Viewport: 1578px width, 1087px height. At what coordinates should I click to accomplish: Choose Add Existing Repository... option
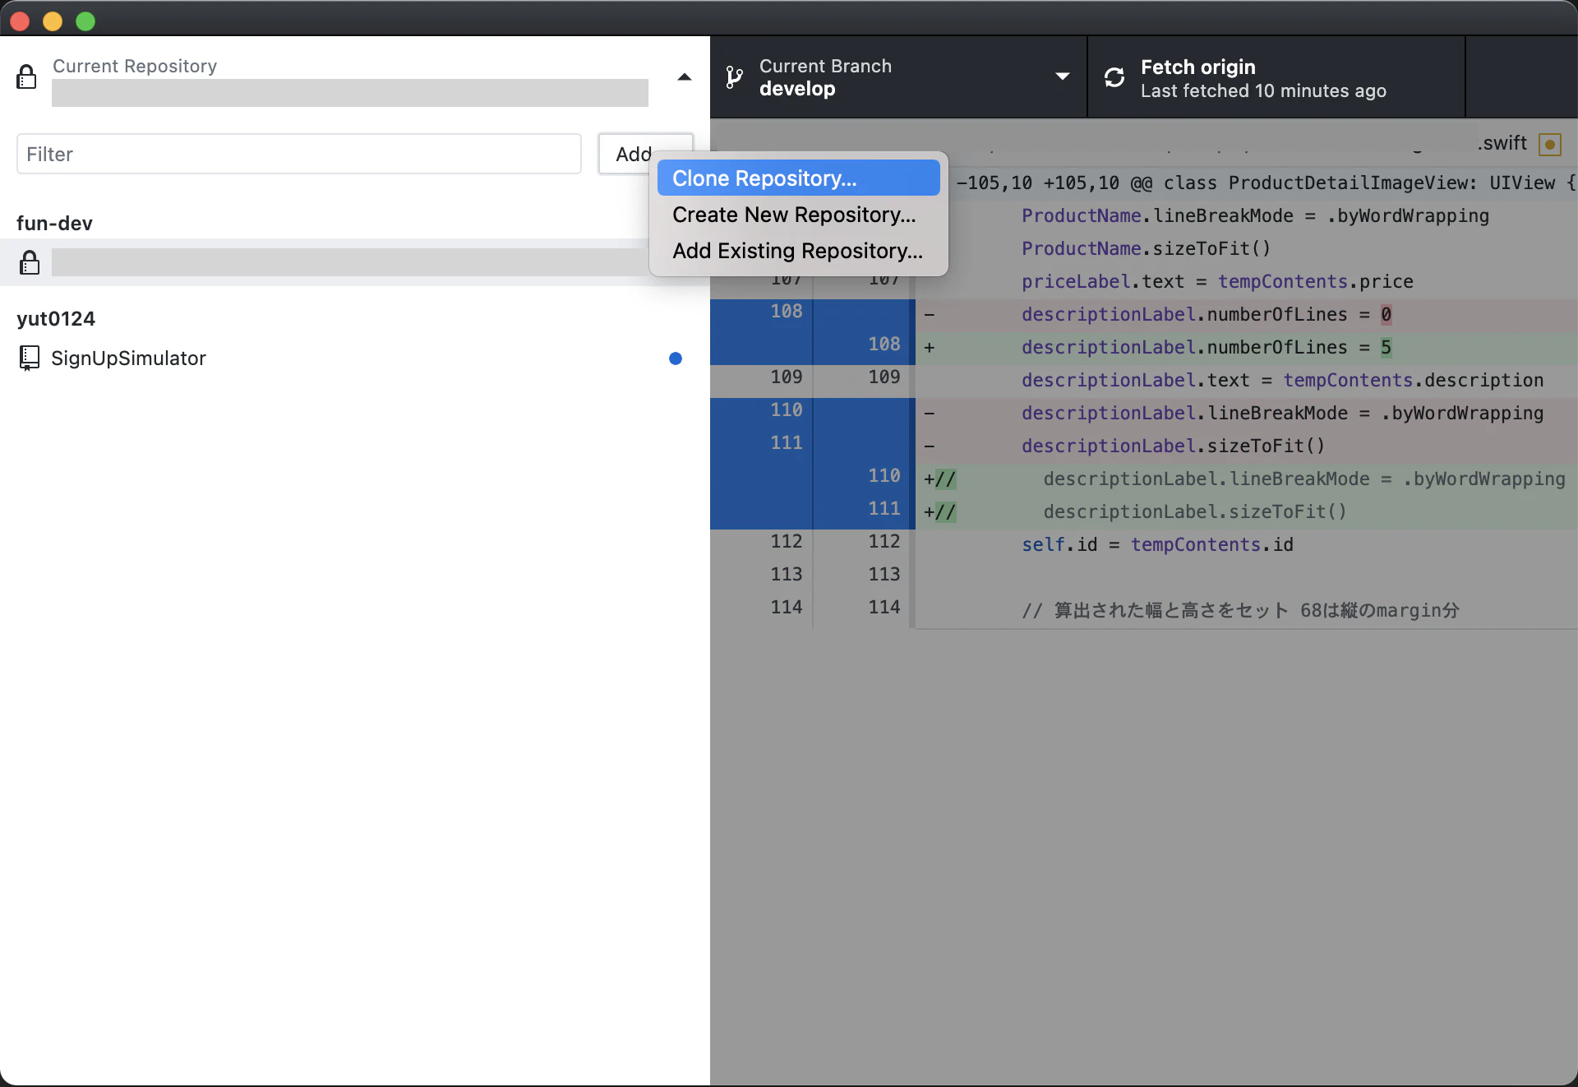[798, 251]
